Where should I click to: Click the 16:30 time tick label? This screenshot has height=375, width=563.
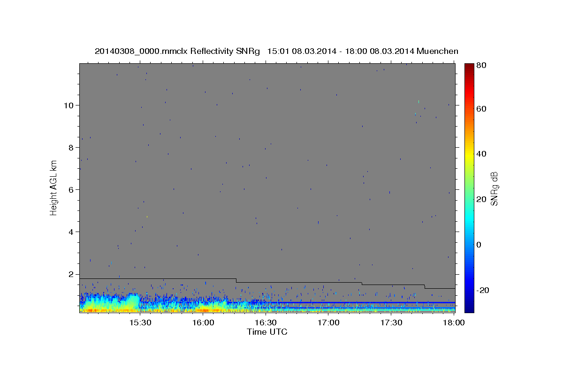pyautogui.click(x=266, y=323)
